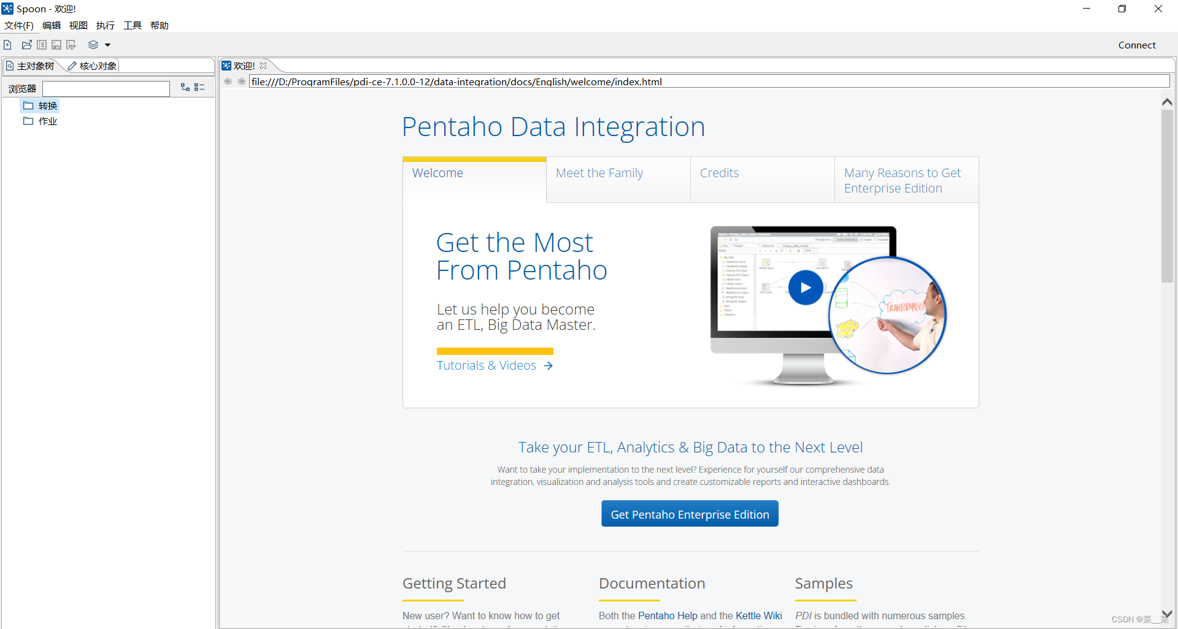Image resolution: width=1178 pixels, height=629 pixels.
Task: Open the perspectives dropdown arrow
Action: pyautogui.click(x=107, y=45)
